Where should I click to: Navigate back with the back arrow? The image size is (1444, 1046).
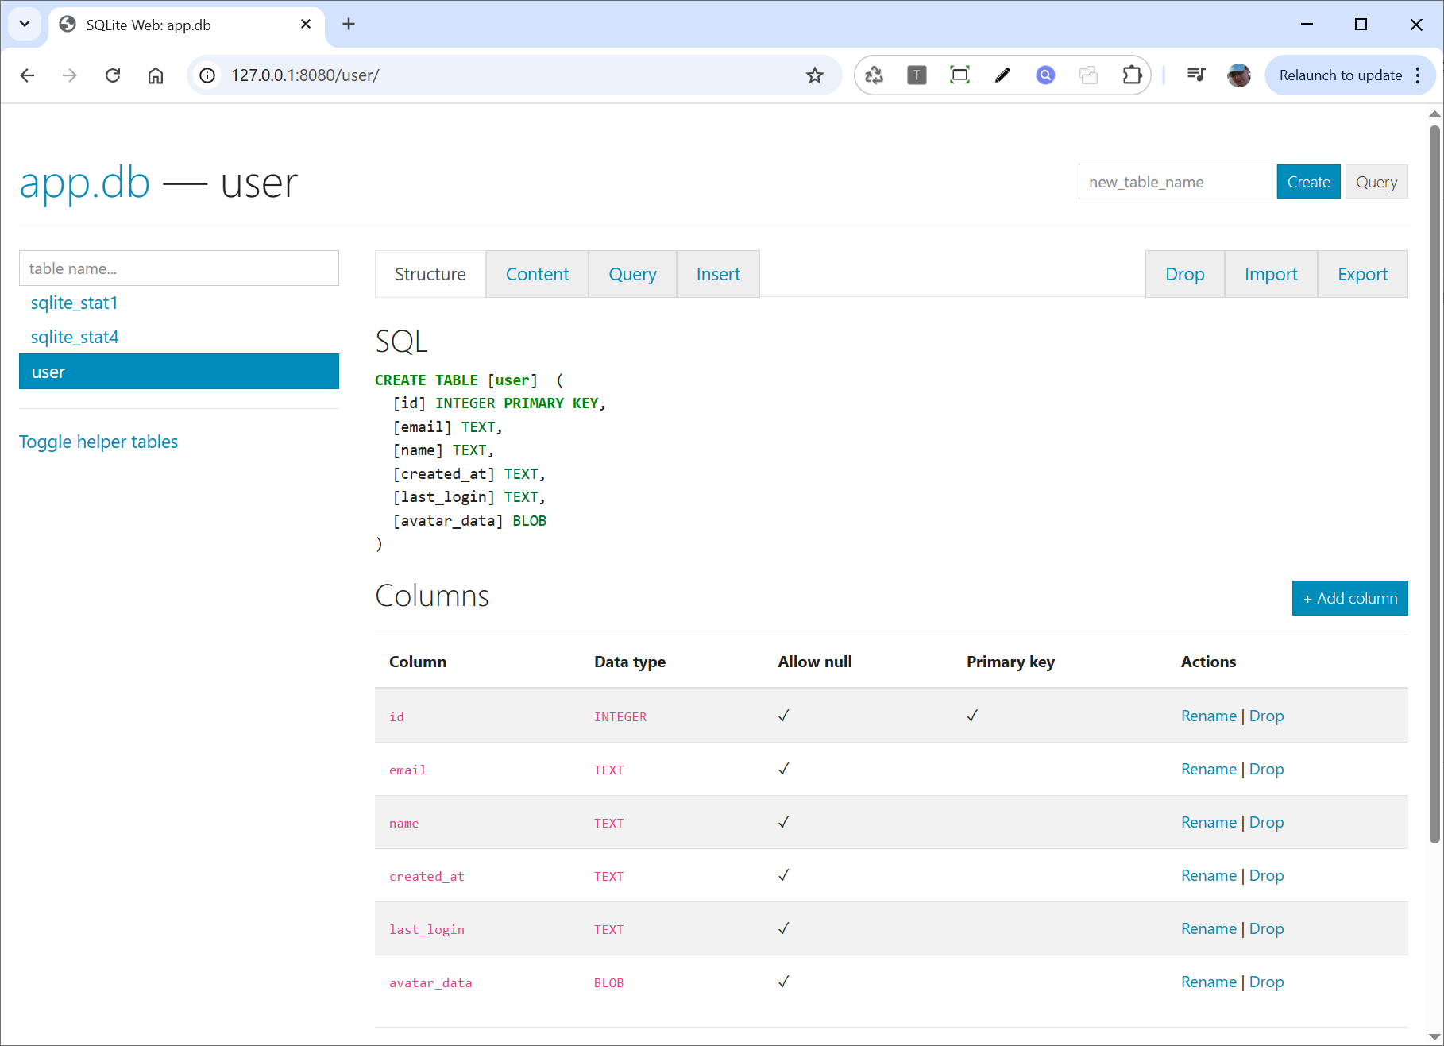click(27, 75)
